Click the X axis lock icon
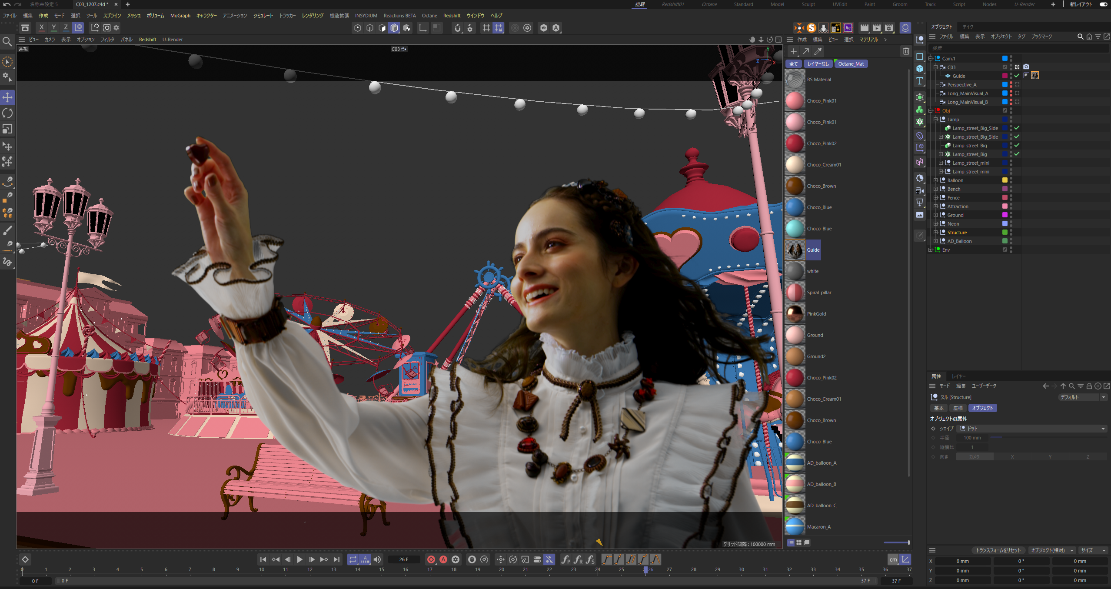Screen dimensions: 1111x589 pos(41,28)
